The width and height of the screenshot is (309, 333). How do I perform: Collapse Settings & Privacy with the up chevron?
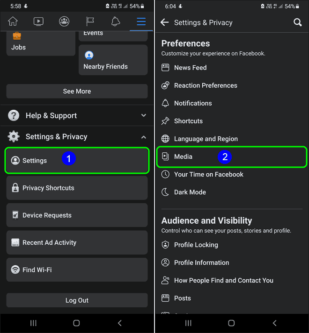pyautogui.click(x=144, y=137)
